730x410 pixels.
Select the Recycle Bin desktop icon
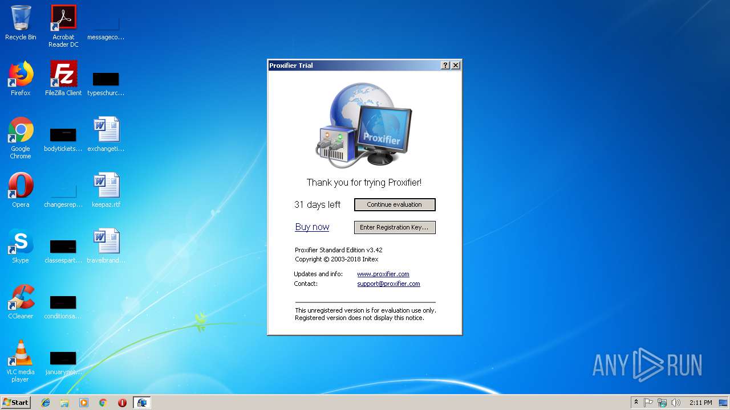point(21,23)
